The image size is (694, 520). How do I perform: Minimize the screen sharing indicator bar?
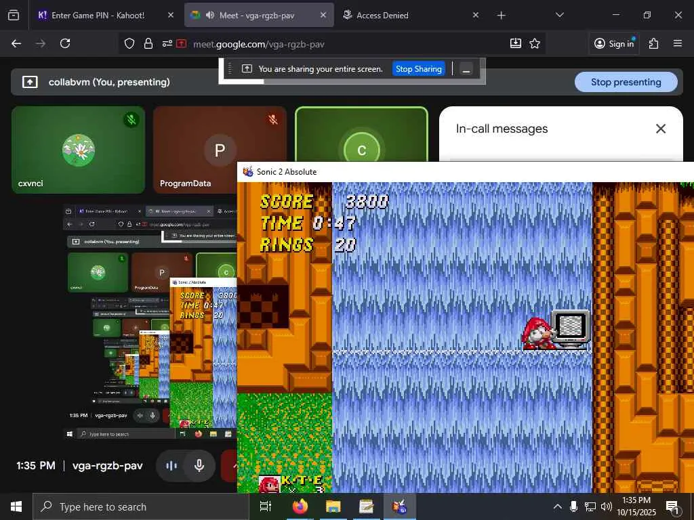[466, 69]
